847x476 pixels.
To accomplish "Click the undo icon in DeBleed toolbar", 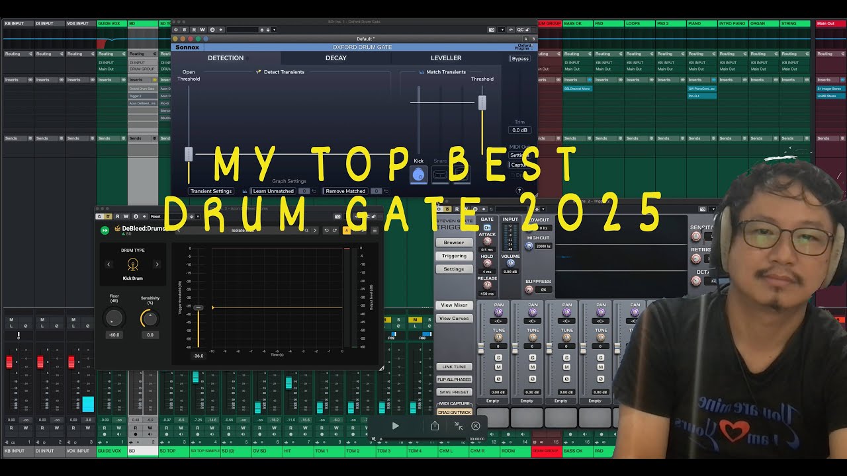I will [326, 231].
